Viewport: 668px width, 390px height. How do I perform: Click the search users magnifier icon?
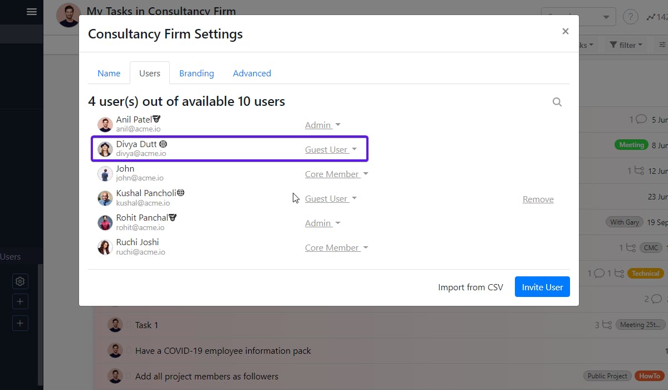(557, 102)
